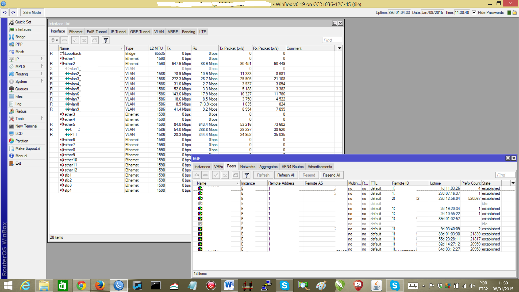Open Bridge menu item
The height and width of the screenshot is (292, 519).
[21, 37]
